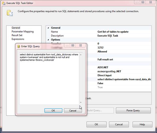This screenshot has height=133, width=157.
Task: Click the Enter SQL Query dialog title icon
Action: pos(19,46)
